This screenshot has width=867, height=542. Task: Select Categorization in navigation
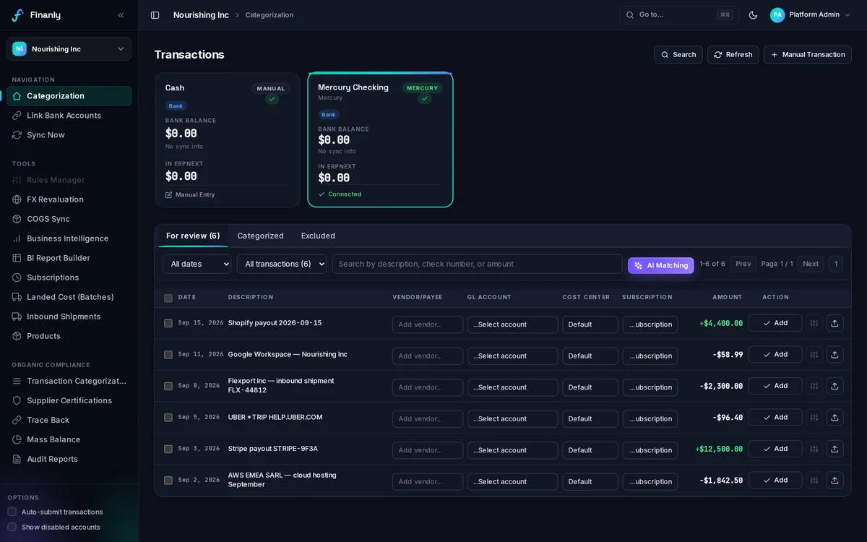tap(69, 96)
